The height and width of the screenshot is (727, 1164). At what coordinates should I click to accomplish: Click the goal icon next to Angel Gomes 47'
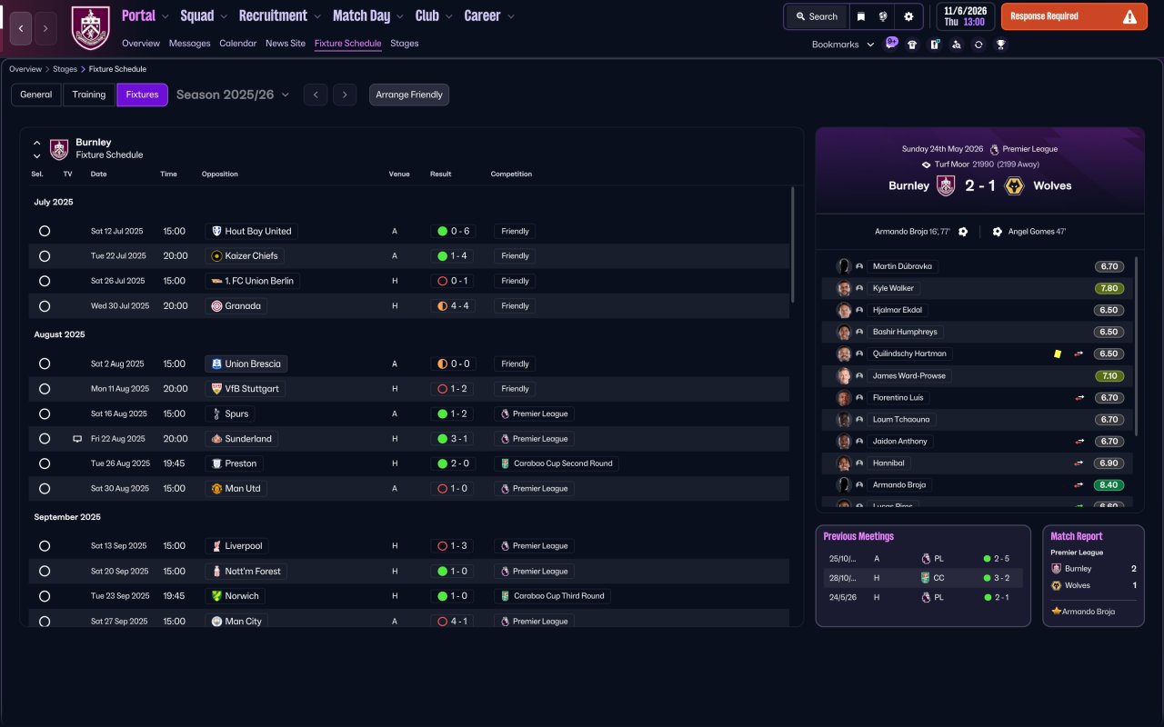coord(997,232)
